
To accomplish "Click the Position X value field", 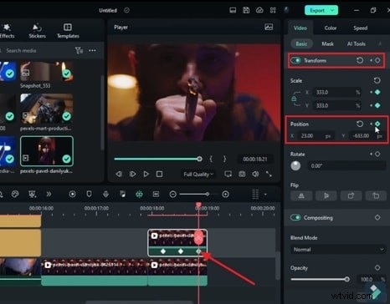I will [x=315, y=136].
